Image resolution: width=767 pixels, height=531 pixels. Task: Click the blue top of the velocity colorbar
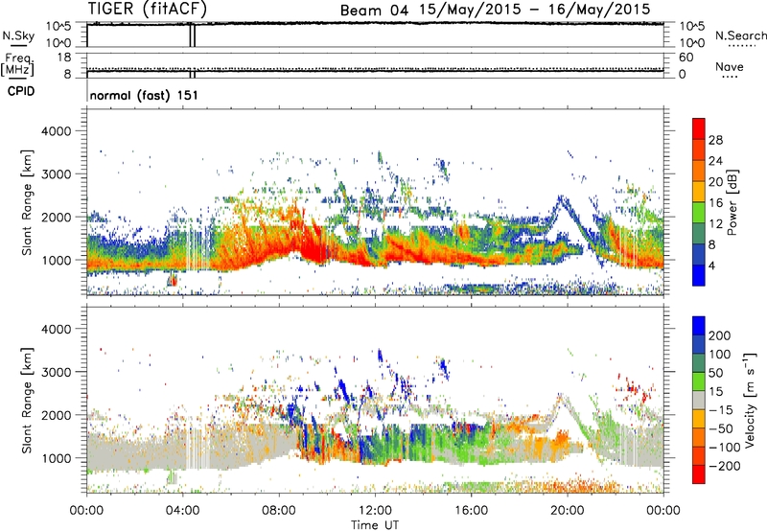coord(699,326)
